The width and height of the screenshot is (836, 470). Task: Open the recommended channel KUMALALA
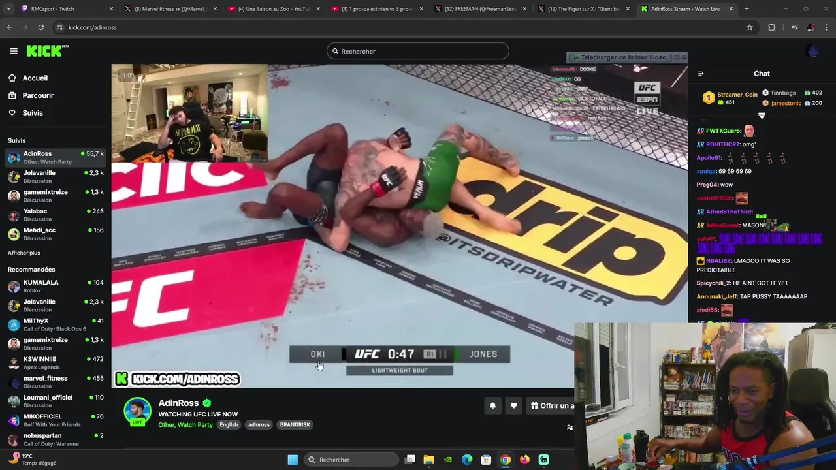point(56,286)
